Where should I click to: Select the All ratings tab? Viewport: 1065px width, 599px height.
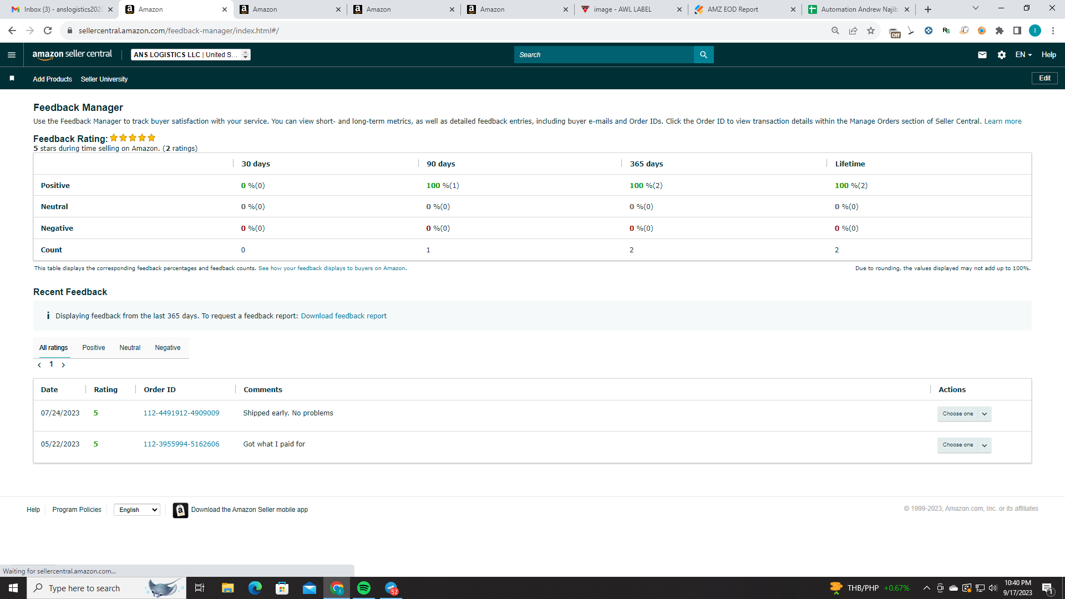[x=53, y=348]
